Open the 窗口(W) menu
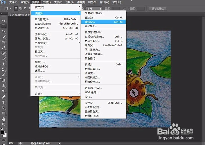The width and height of the screenshot is (205, 145). [105, 2]
